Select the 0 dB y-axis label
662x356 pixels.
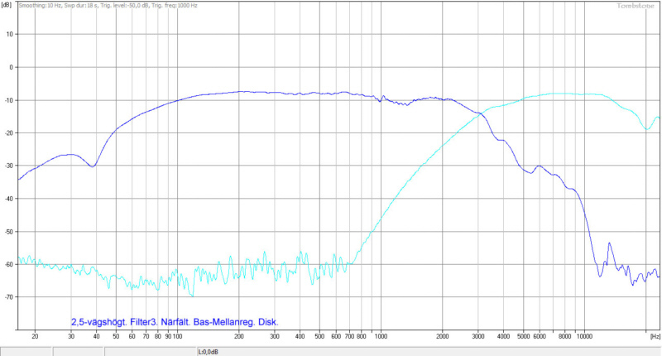click(12, 67)
